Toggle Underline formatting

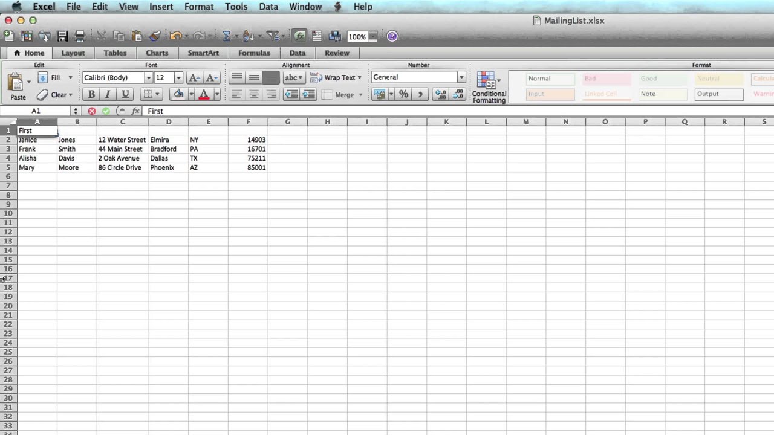(x=125, y=94)
